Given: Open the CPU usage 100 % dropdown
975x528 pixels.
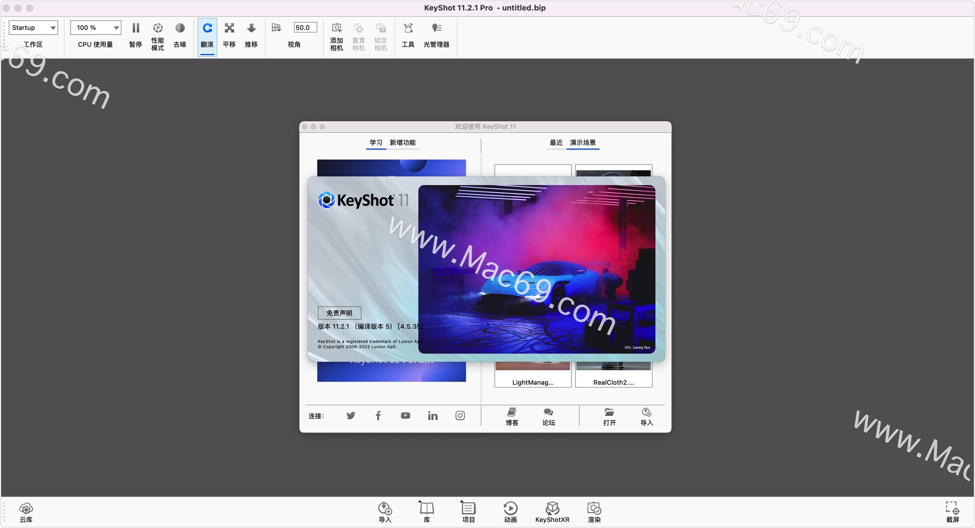Looking at the screenshot, I should 96,28.
